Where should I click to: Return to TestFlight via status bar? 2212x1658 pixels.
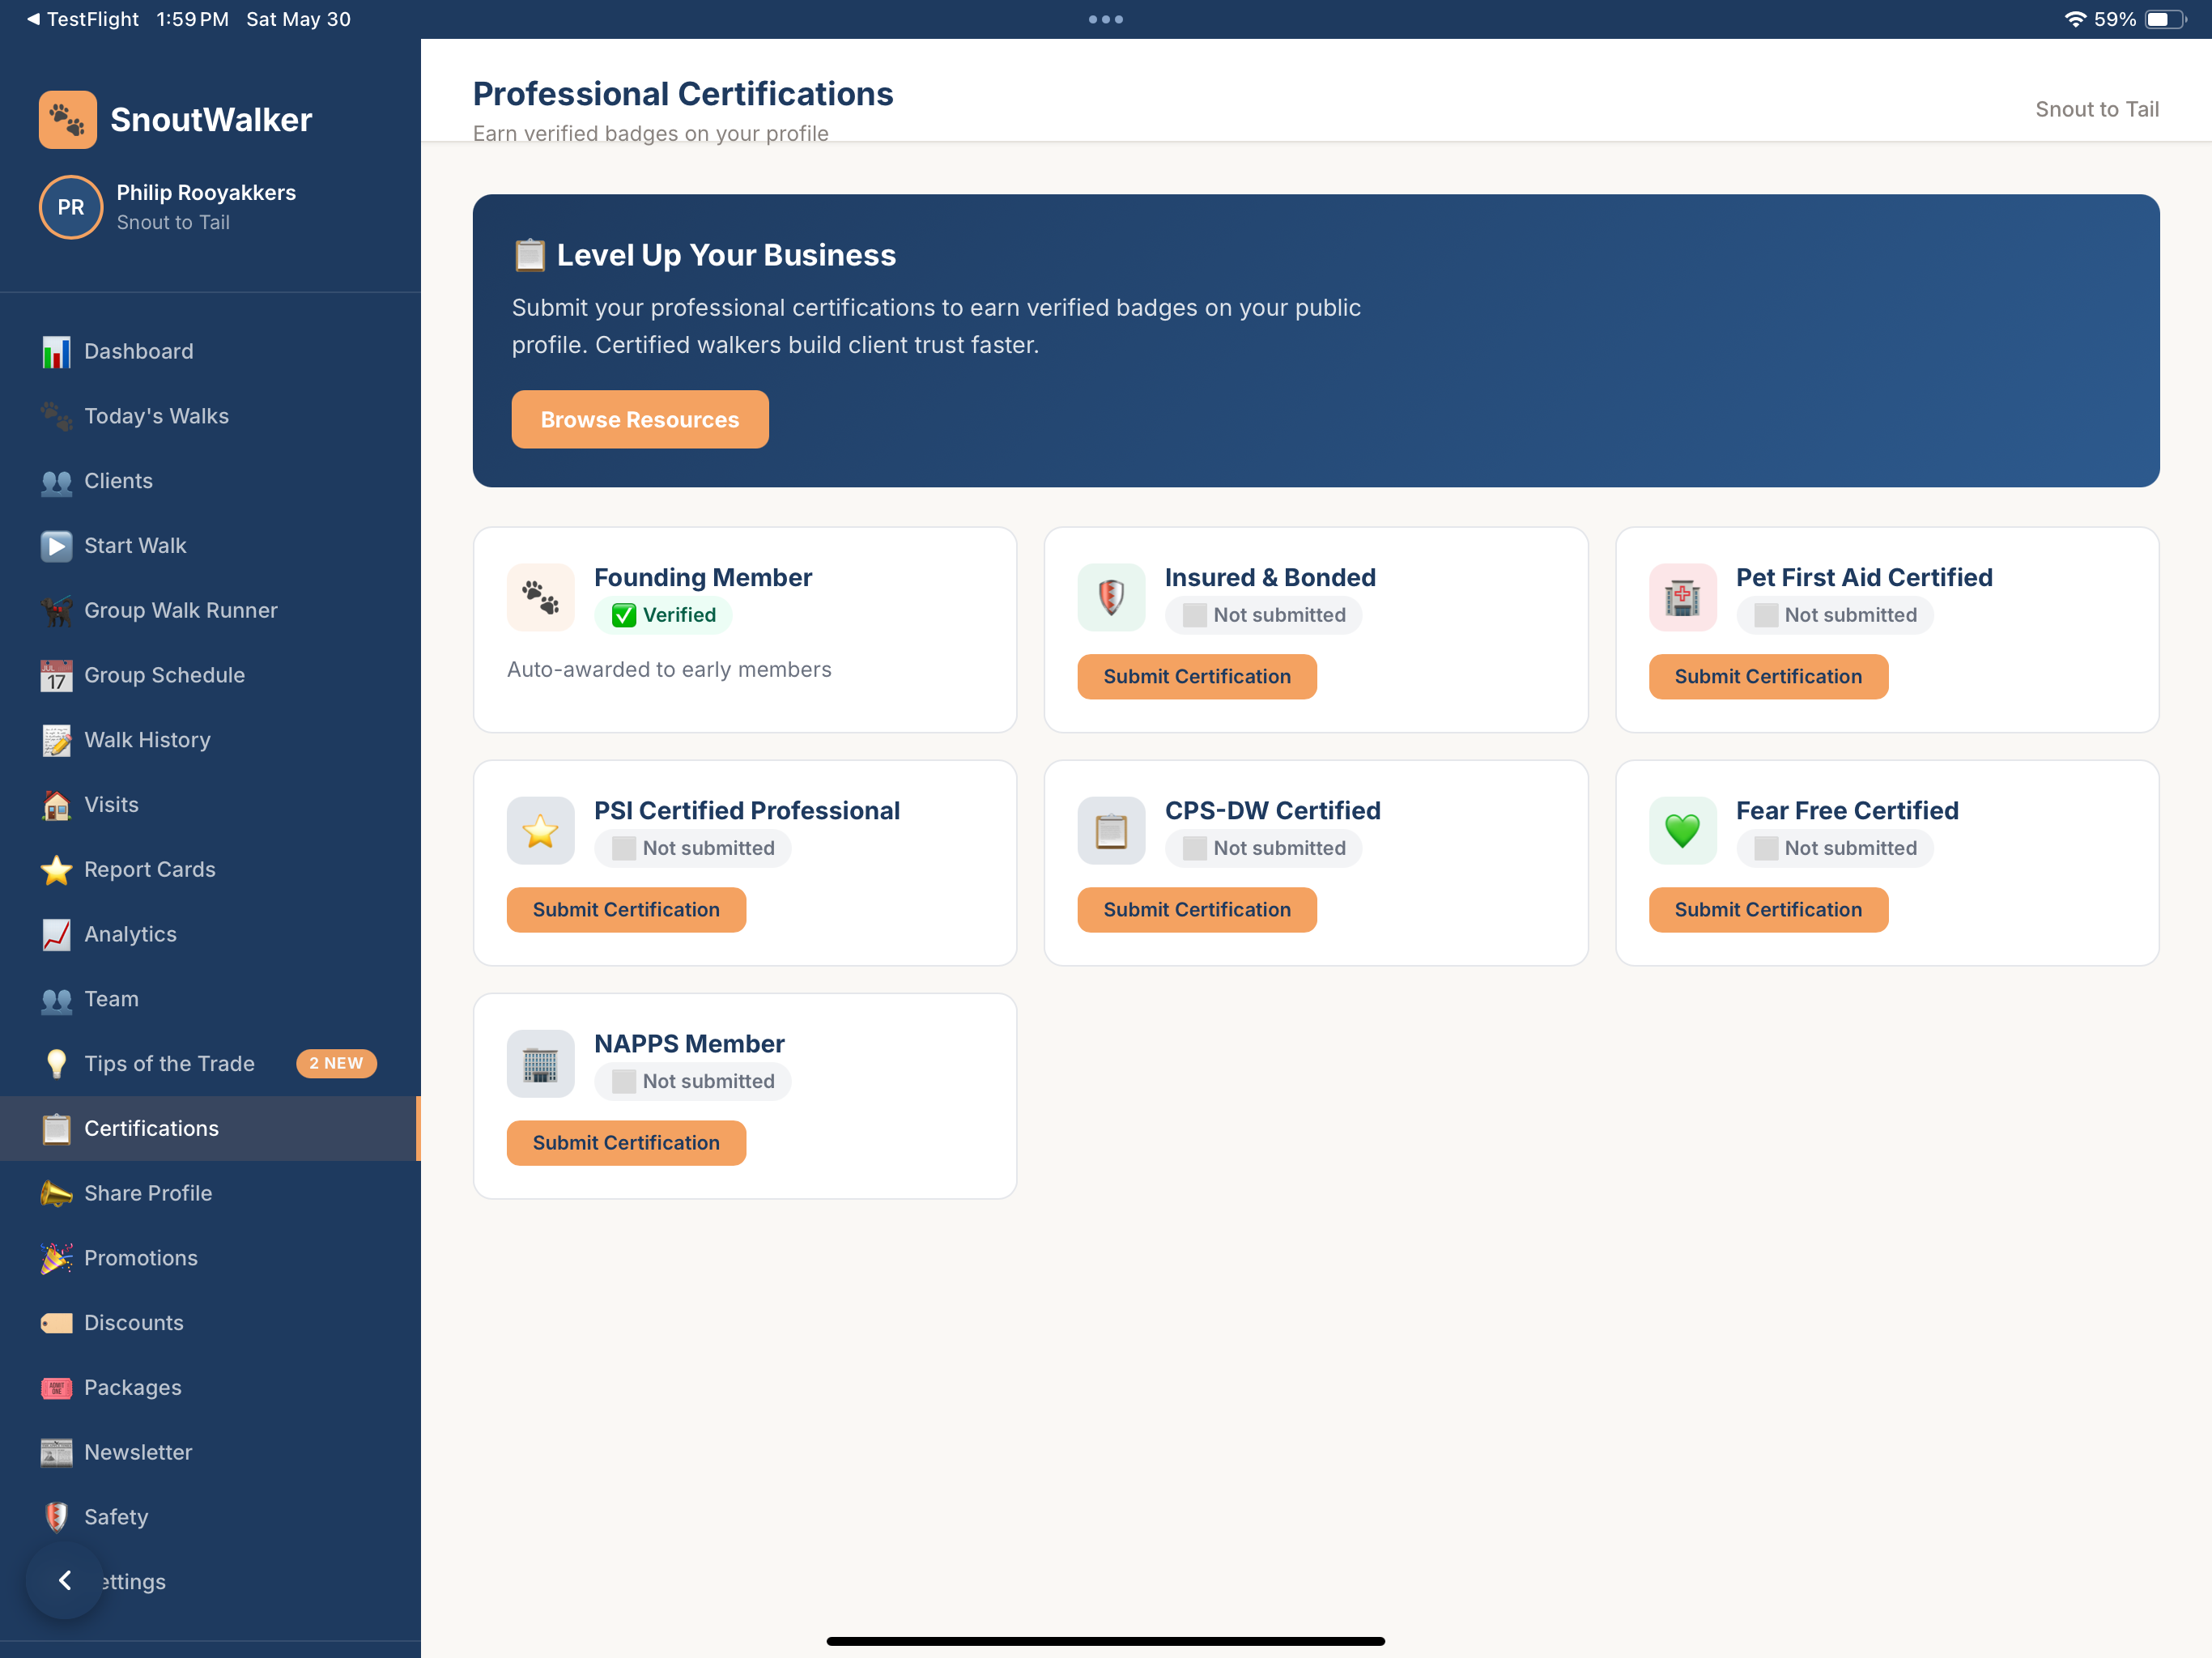coord(83,19)
